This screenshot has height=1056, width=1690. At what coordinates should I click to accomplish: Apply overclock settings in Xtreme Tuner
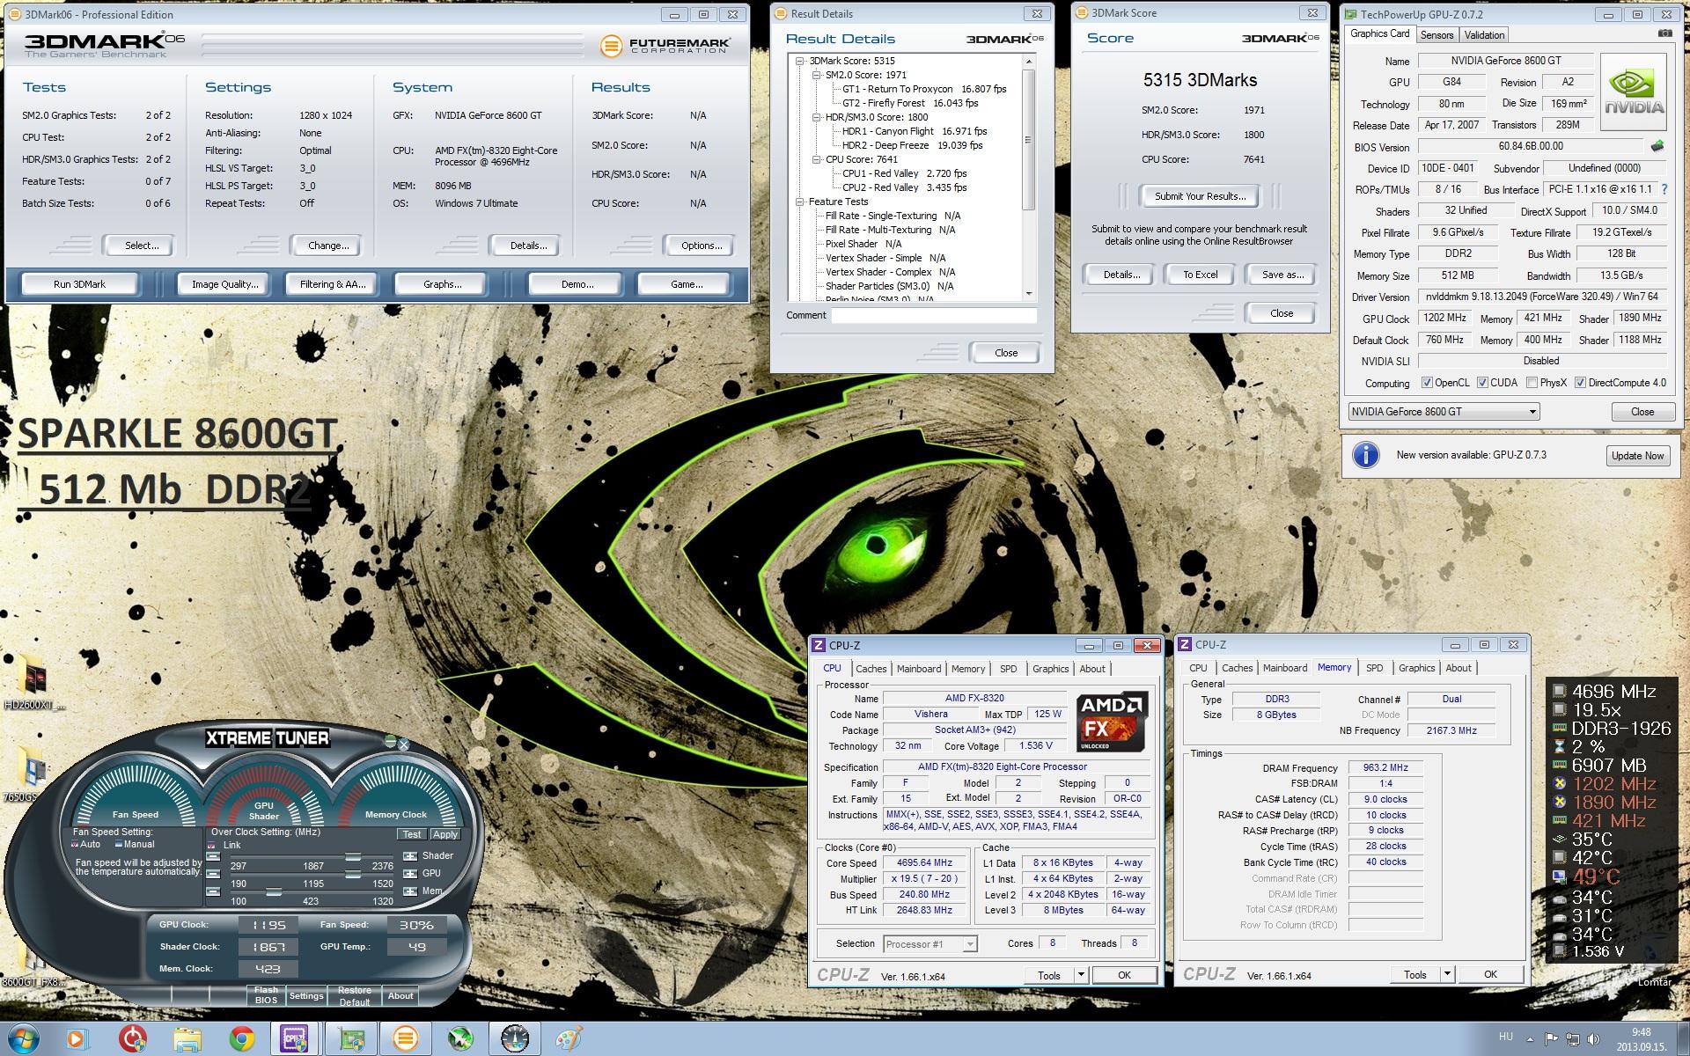coord(445,834)
